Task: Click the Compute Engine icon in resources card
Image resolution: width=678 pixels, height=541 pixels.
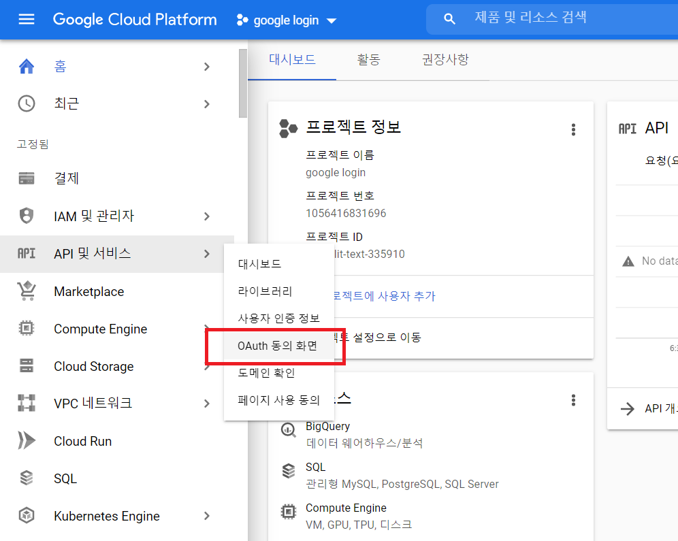Action: pos(289,512)
